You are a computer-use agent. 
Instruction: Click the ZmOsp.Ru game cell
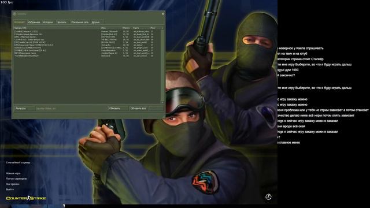pos(105,45)
